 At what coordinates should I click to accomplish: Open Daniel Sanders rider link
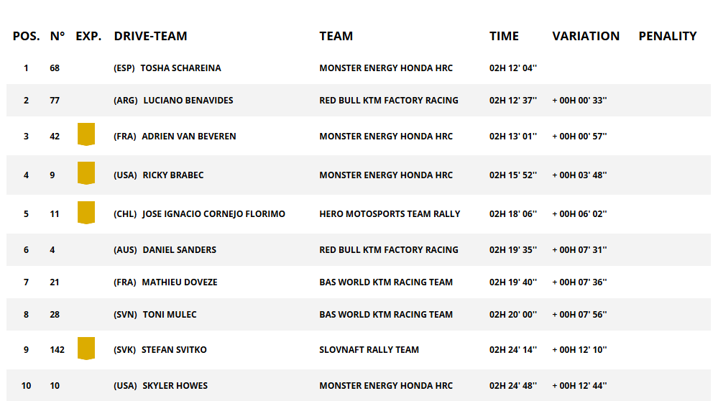[179, 250]
